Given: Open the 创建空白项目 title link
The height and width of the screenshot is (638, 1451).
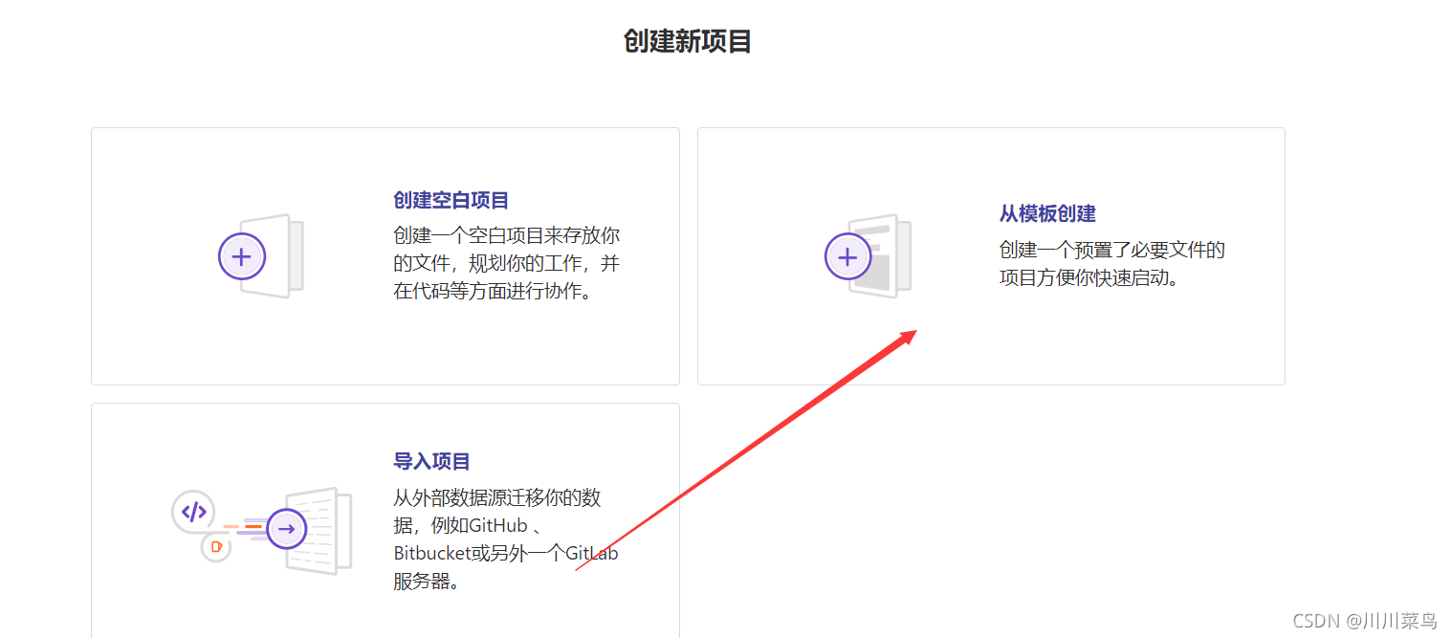Looking at the screenshot, I should click(451, 201).
